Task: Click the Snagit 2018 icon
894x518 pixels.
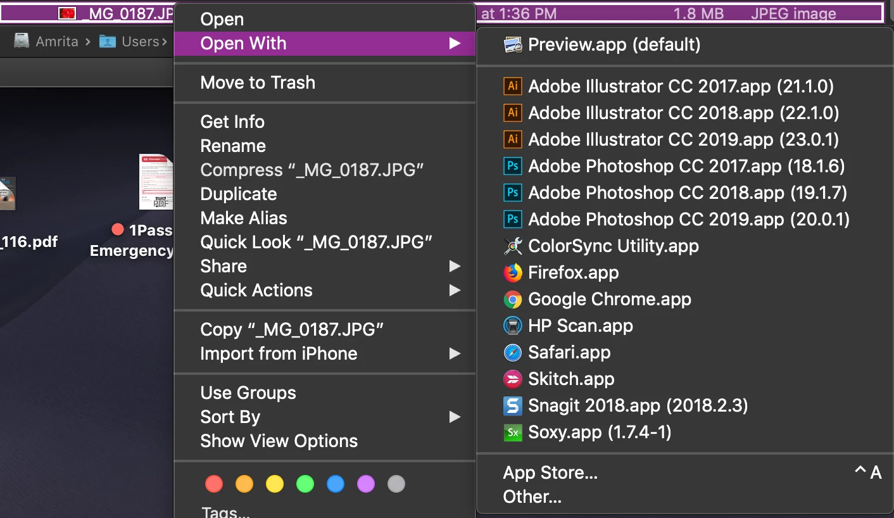Action: 513,405
